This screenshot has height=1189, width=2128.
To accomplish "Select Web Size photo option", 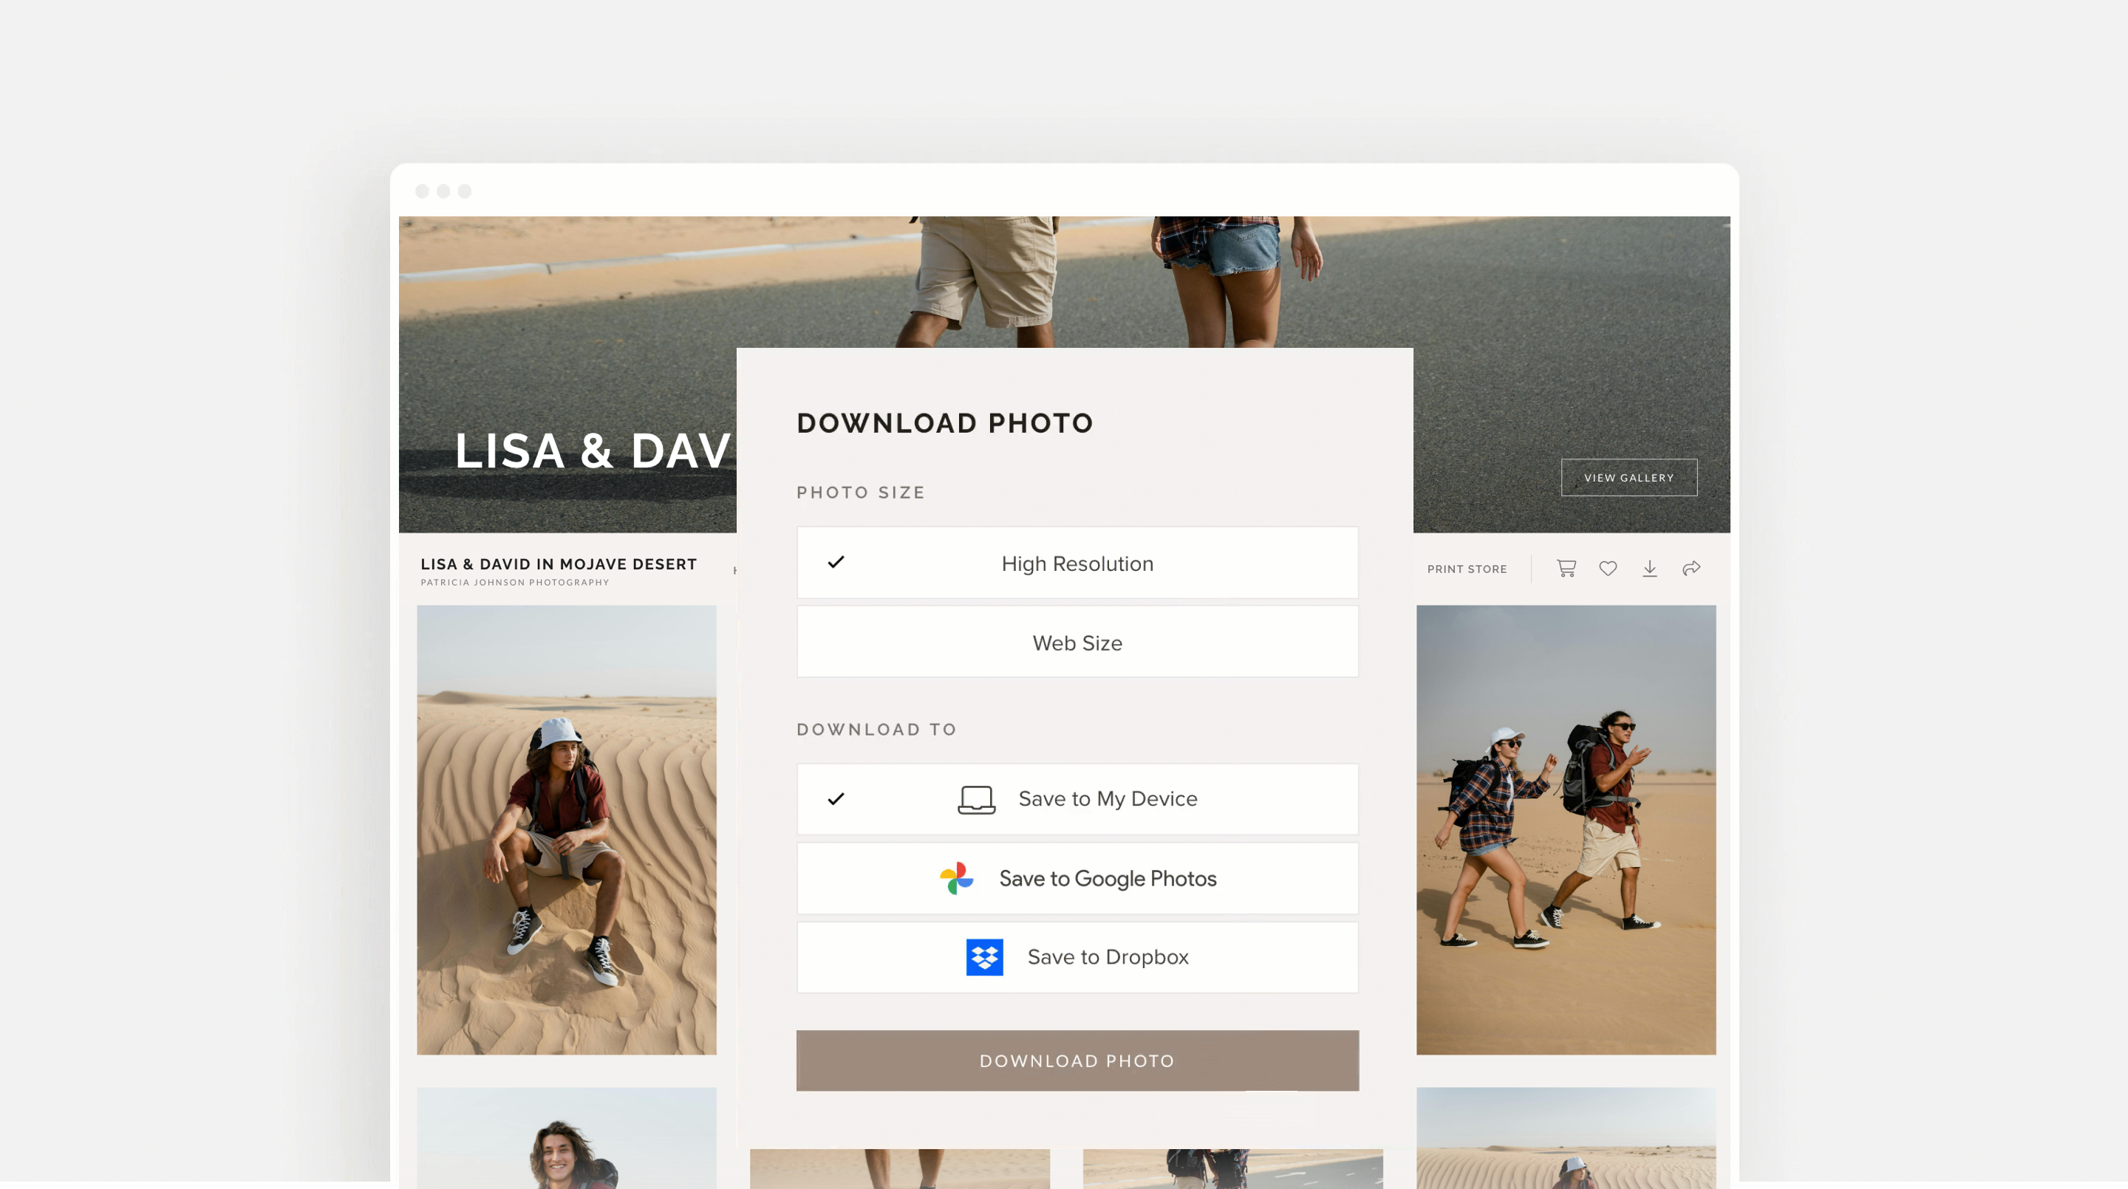I will pyautogui.click(x=1077, y=643).
